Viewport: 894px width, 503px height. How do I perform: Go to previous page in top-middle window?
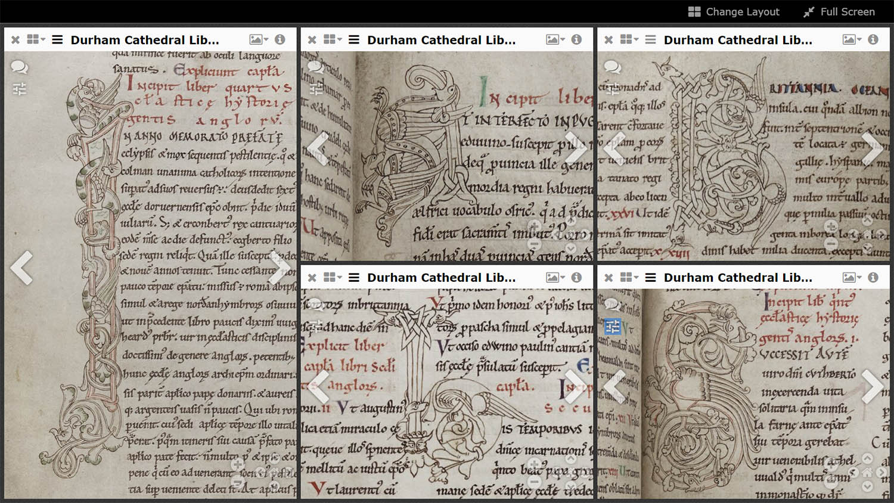point(318,148)
